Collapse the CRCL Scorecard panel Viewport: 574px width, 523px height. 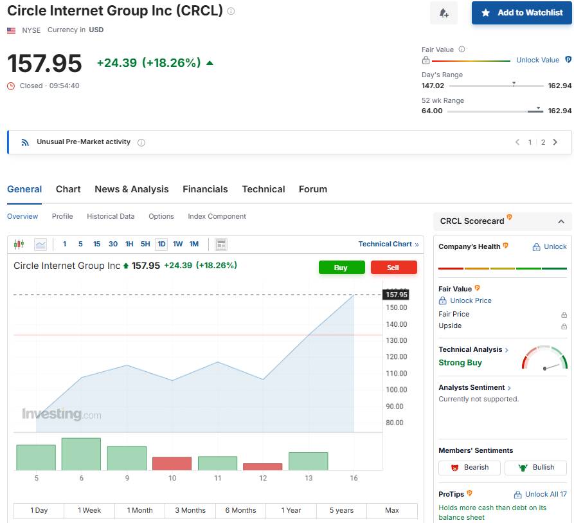561,221
